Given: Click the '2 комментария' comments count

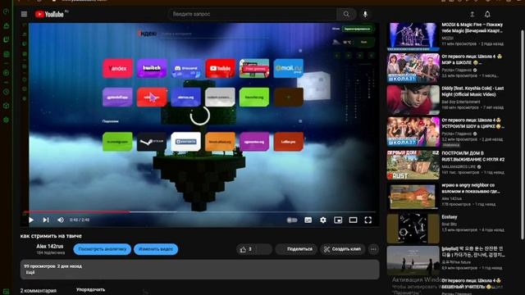Looking at the screenshot, I should point(39,291).
